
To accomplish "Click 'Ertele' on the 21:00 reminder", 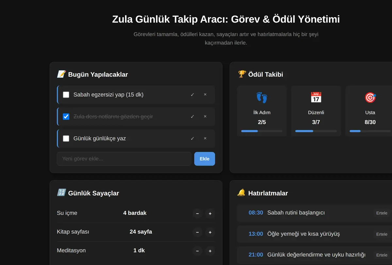I will click(x=382, y=255).
